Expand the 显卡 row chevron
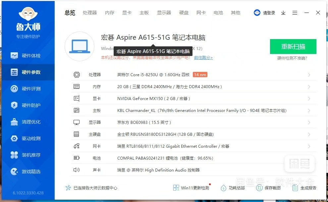 point(309,99)
